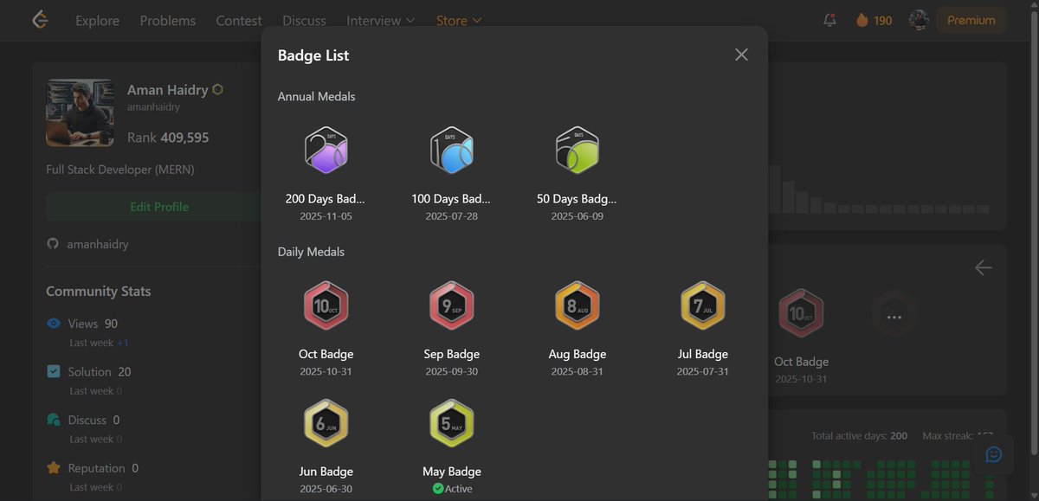Select the Oct Badge daily medal
The image size is (1039, 501).
click(x=326, y=305)
